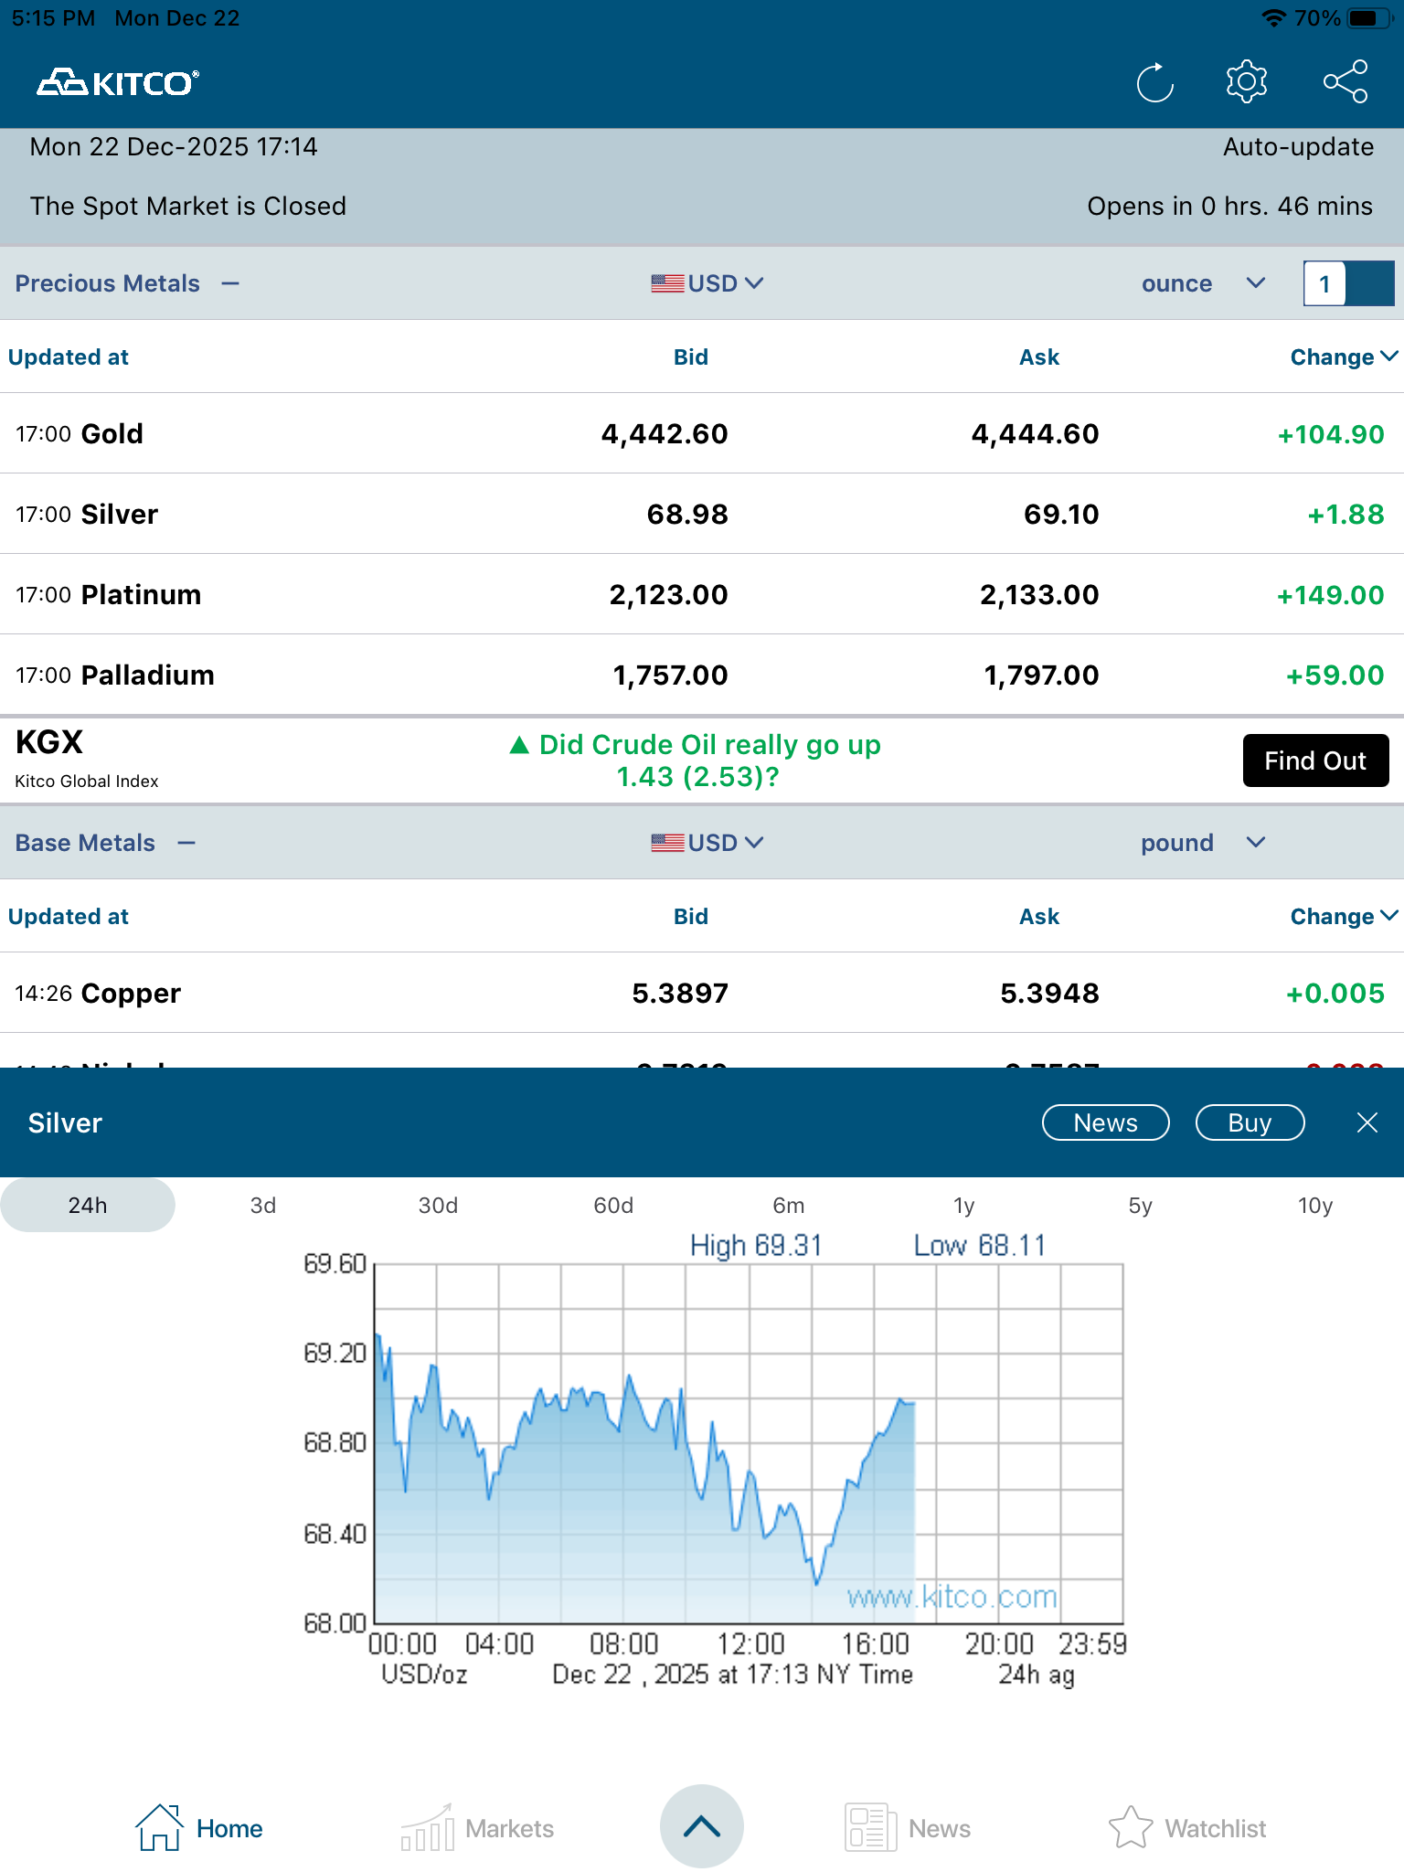Switch to the Watchlist tab label

click(1216, 1828)
